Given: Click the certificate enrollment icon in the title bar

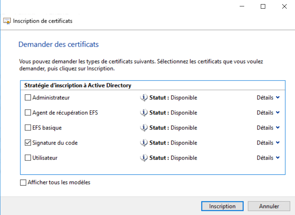Looking at the screenshot, I should 7,21.
